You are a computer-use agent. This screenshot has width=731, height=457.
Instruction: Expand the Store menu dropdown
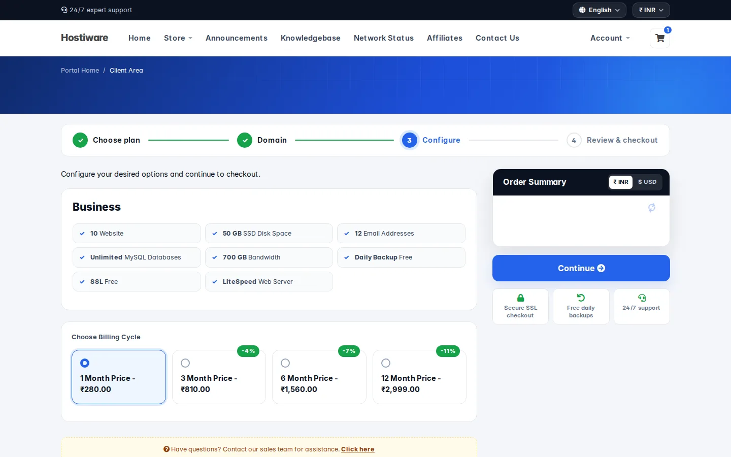178,38
